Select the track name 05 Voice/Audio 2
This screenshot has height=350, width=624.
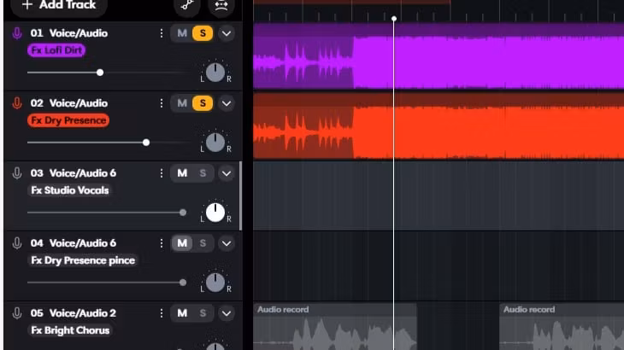point(74,313)
